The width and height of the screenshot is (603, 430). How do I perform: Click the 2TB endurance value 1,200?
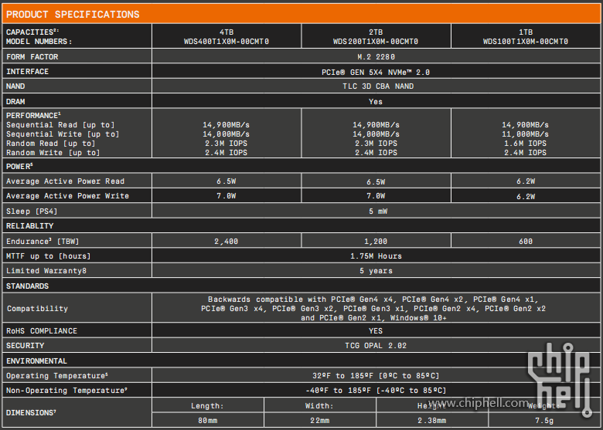pos(376,241)
